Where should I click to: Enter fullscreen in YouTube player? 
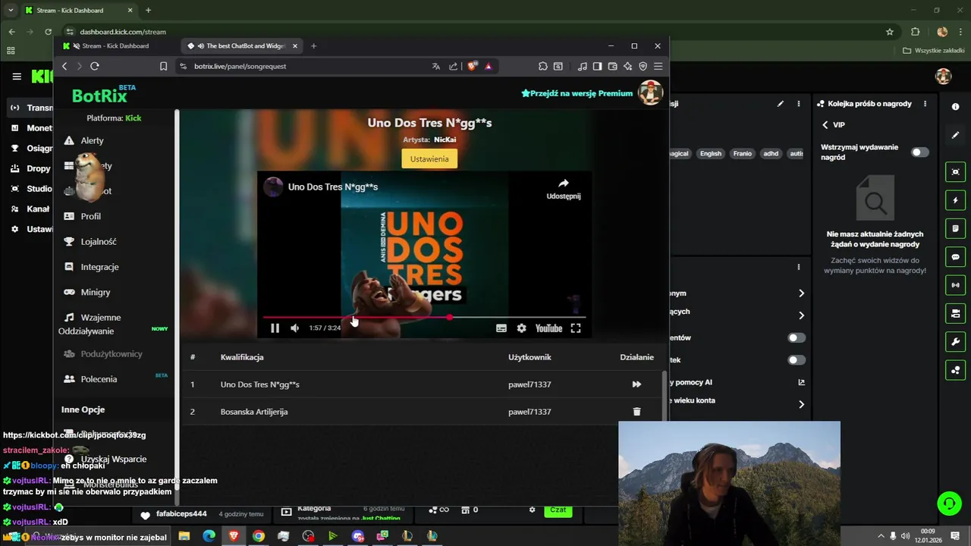coord(576,328)
